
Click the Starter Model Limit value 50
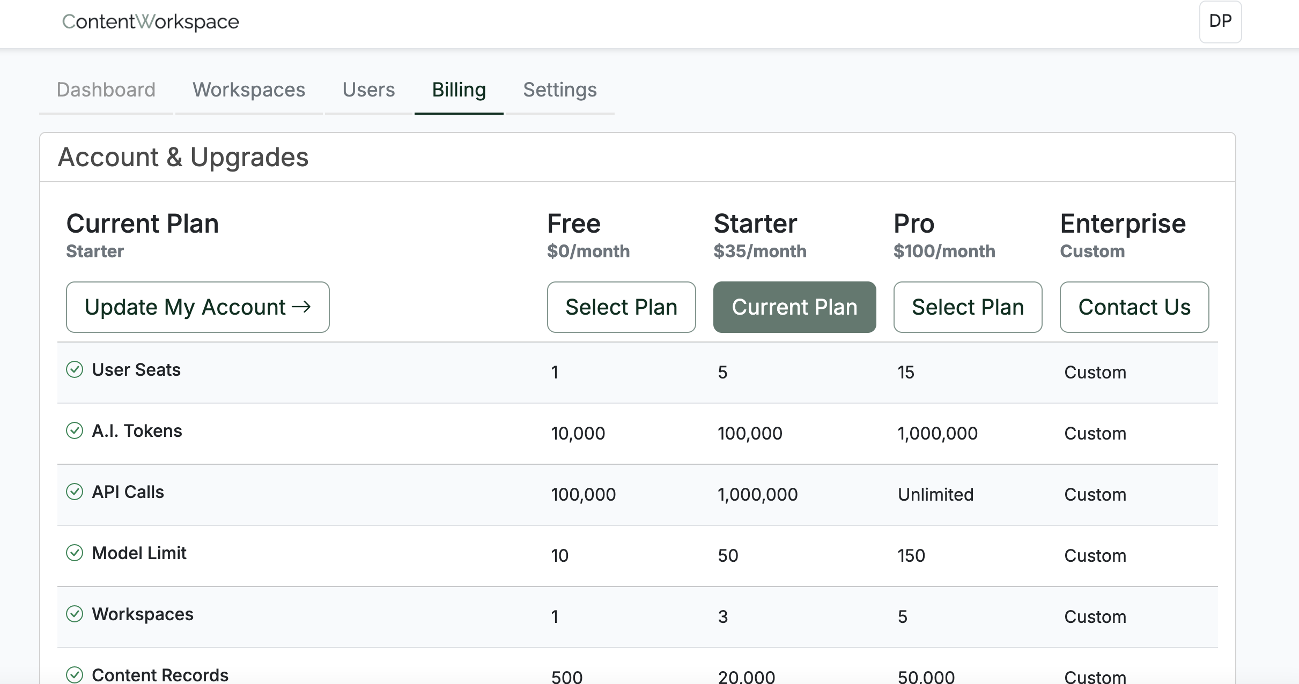coord(728,555)
